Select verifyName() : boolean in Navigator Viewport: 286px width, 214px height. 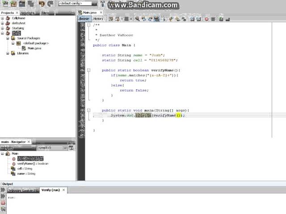click(33, 164)
